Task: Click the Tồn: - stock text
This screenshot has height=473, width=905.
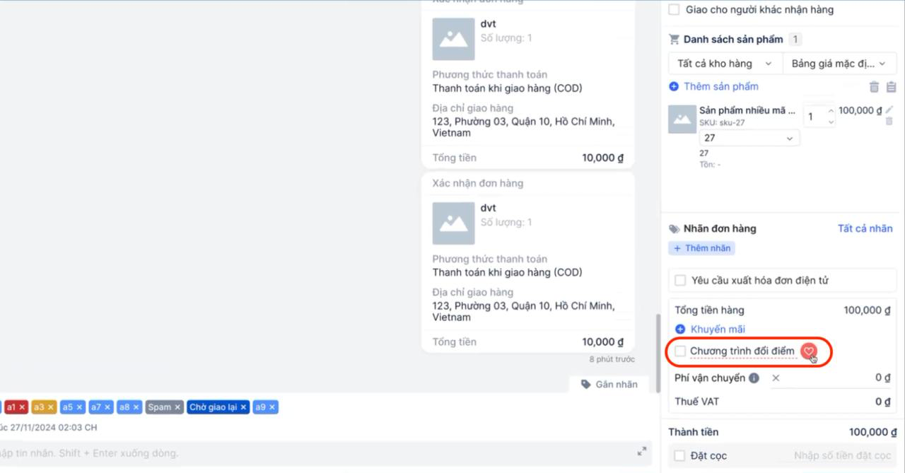Action: 710,165
